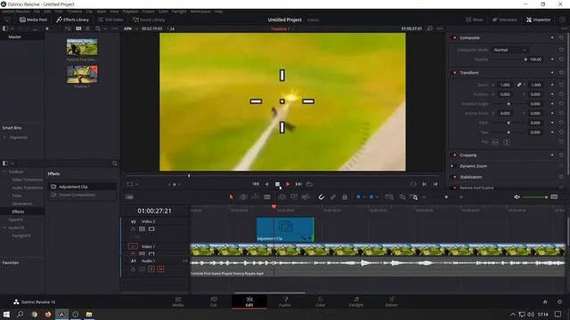Collapse the Toolbox tree expander

click(4, 172)
